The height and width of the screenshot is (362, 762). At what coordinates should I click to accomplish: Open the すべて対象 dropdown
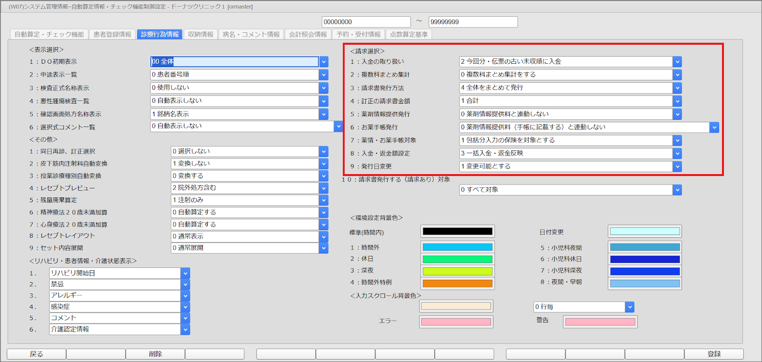[677, 190]
